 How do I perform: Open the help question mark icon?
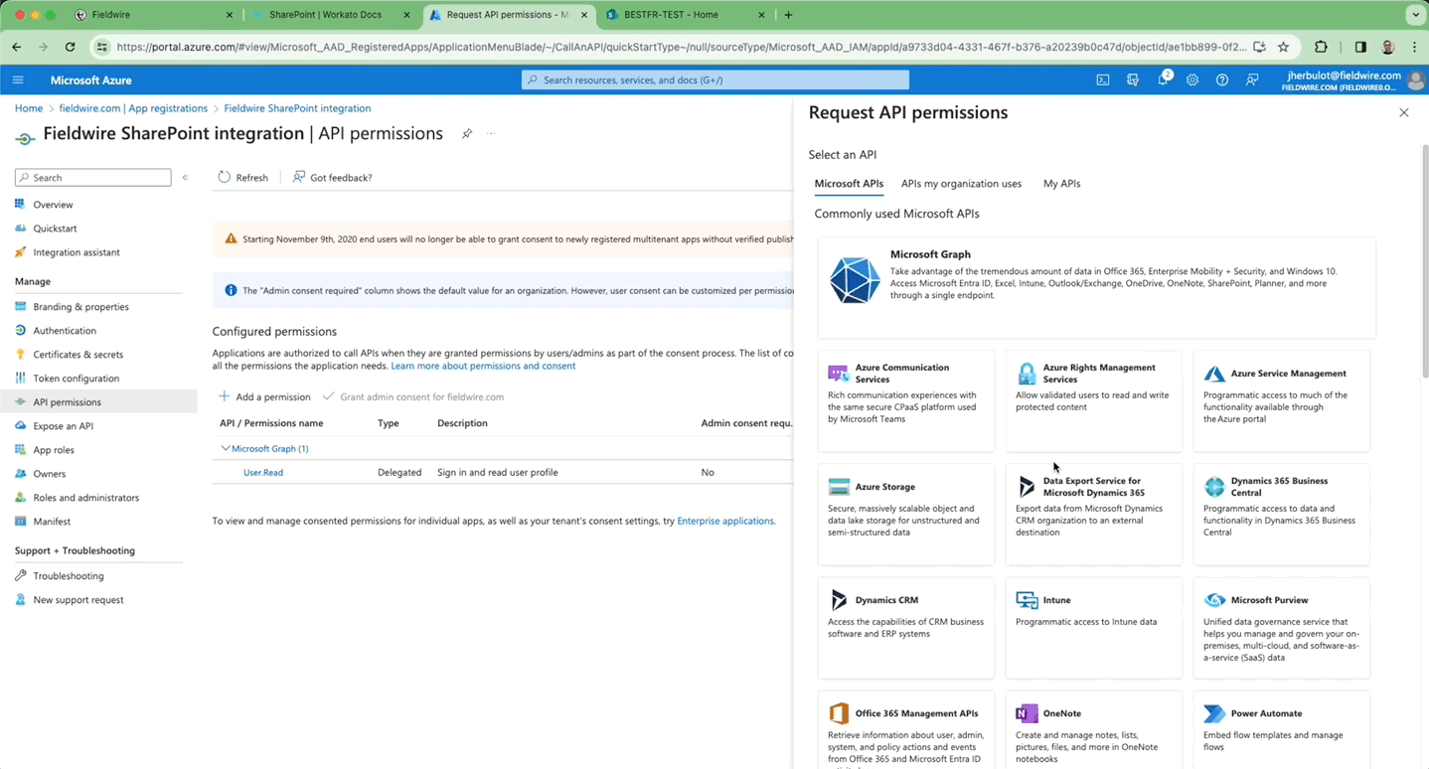[1222, 80]
